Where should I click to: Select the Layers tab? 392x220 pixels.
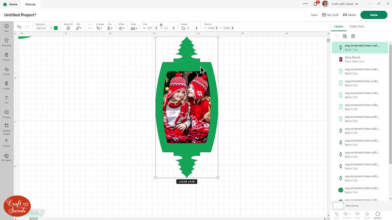click(338, 26)
